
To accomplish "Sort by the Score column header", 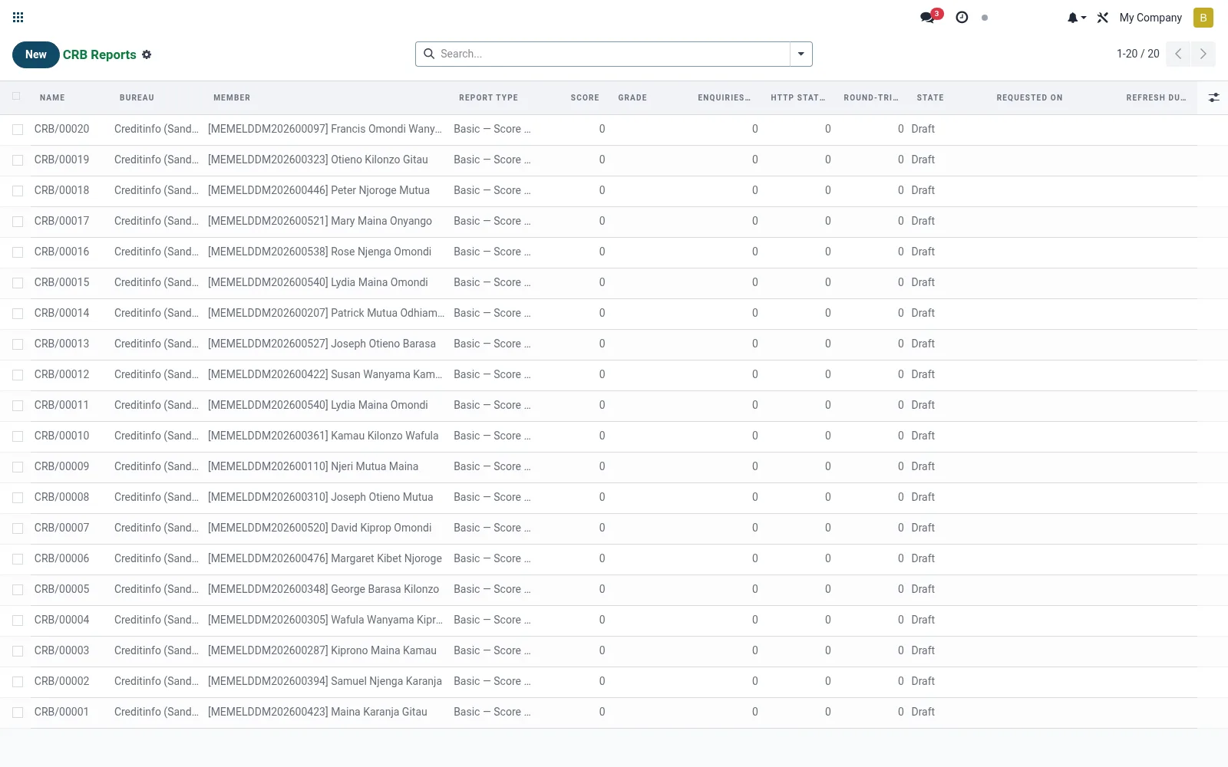I will 585,97.
